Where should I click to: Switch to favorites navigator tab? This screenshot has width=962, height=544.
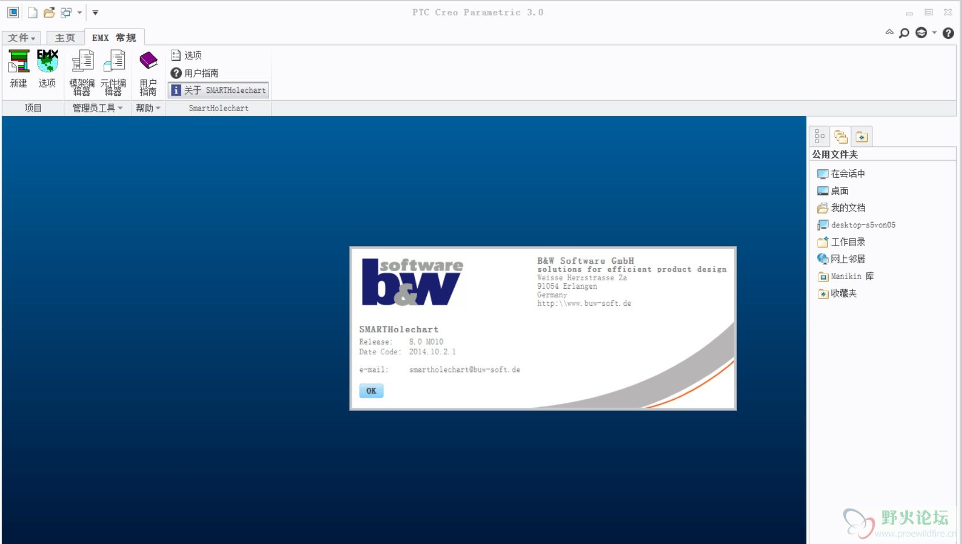click(x=862, y=137)
